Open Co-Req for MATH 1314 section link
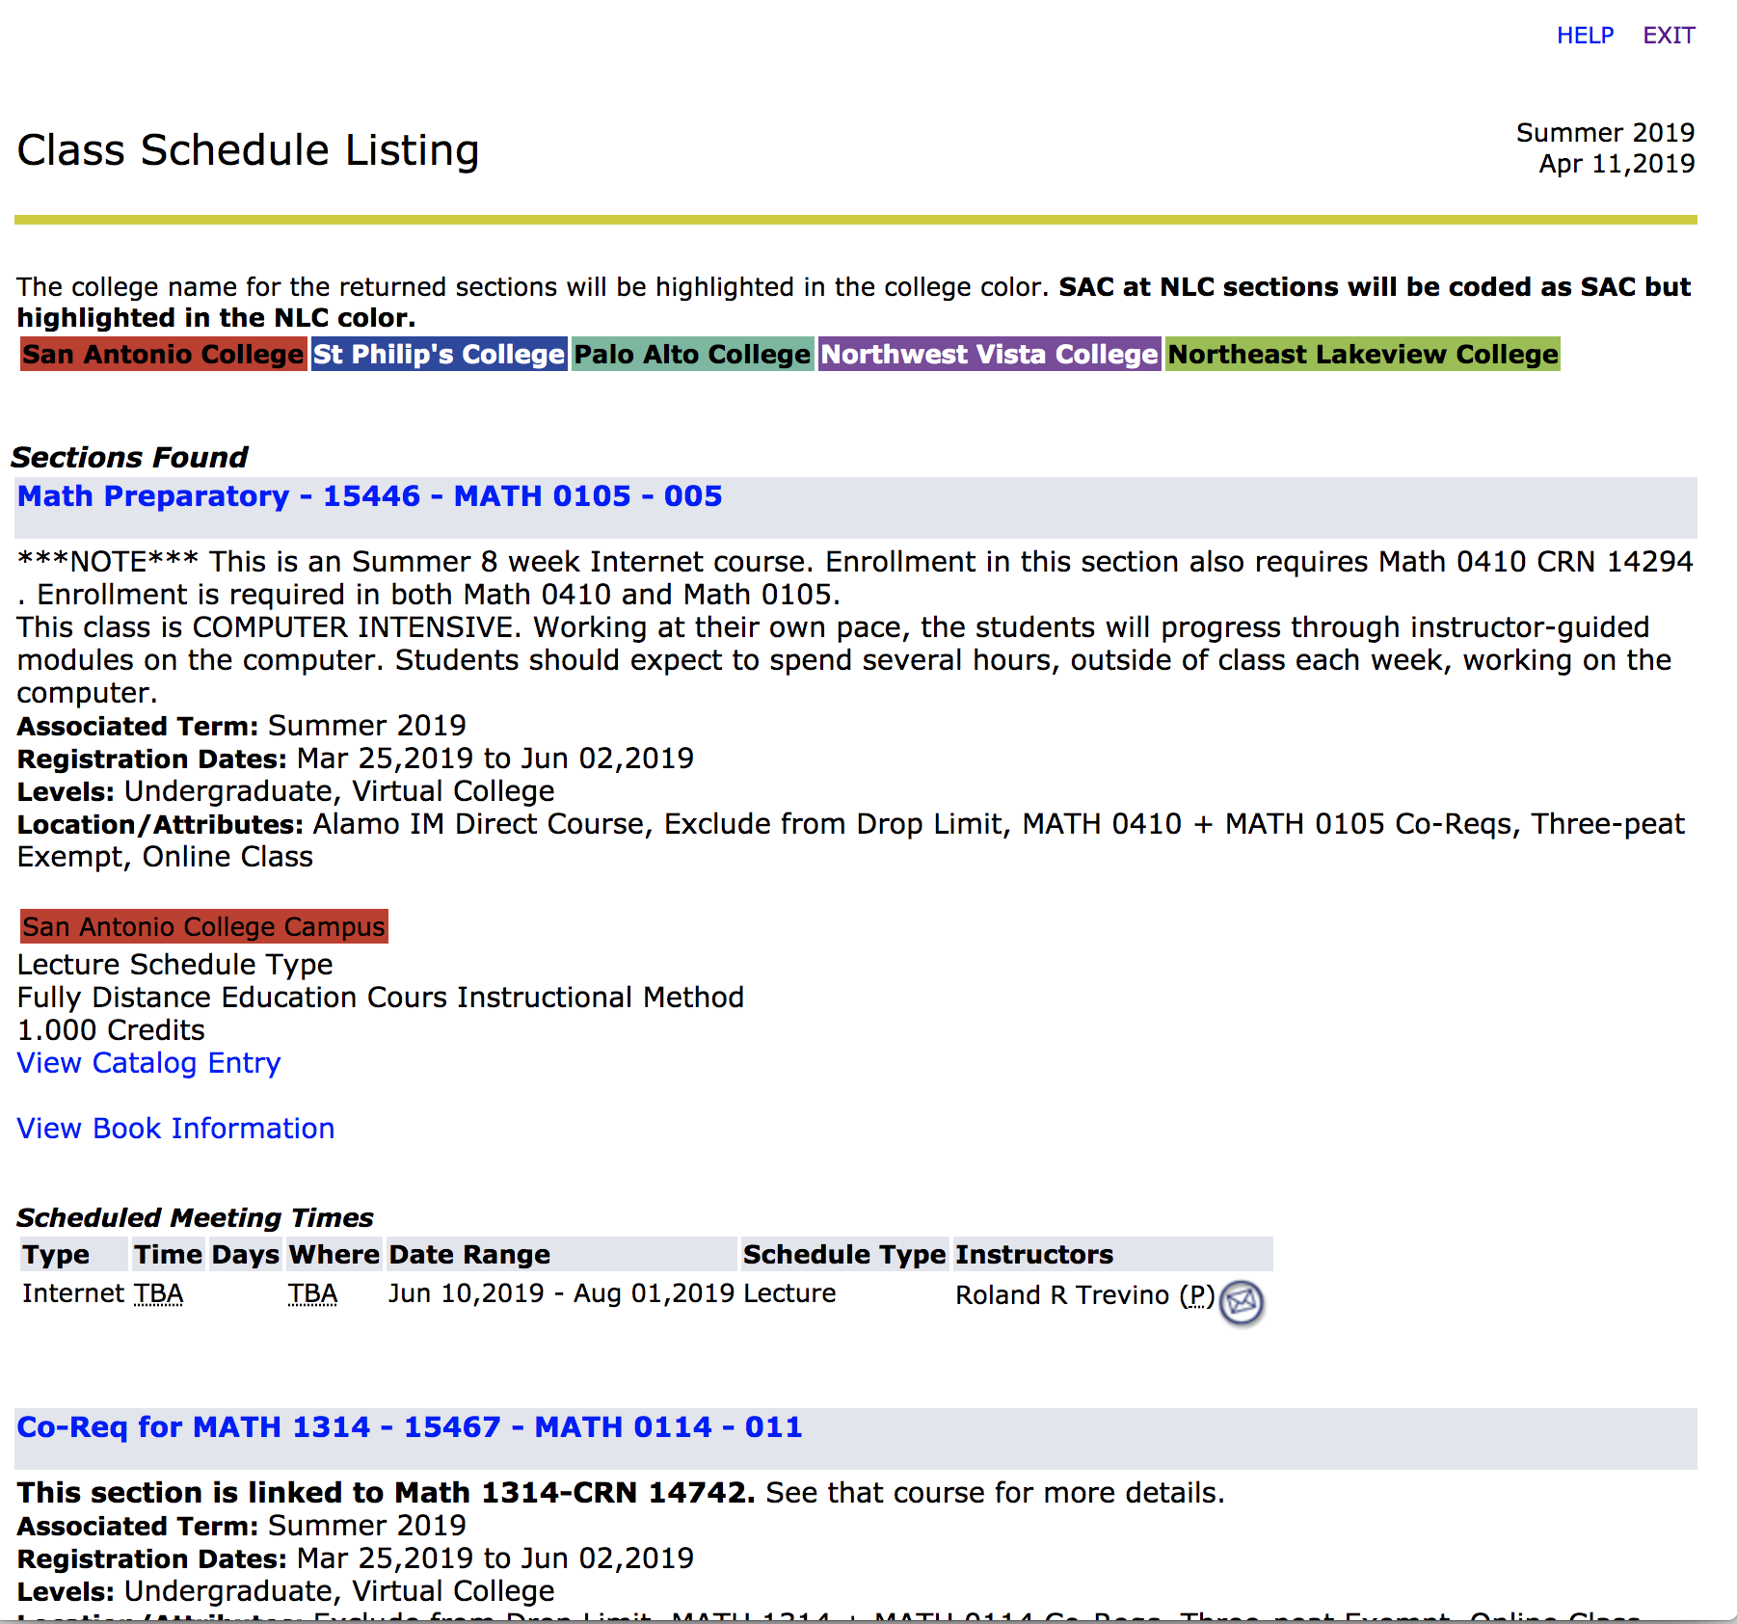1737x1624 pixels. click(410, 1427)
